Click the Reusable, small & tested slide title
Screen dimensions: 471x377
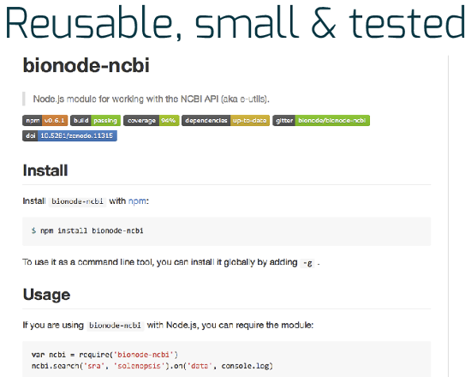coord(235,23)
